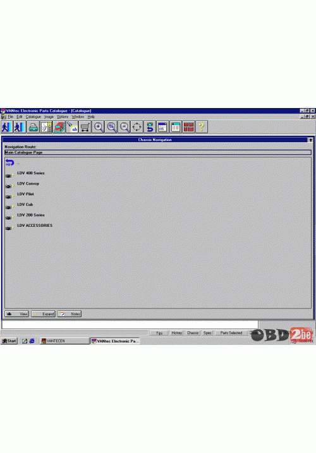Click the walking figure icon beside the printer
Viewport: 316px width, 453px height.
[x=20, y=127]
